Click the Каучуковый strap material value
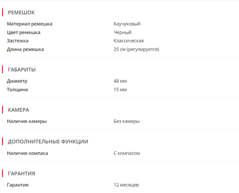Image resolution: width=239 pixels, height=193 pixels. coord(127,24)
